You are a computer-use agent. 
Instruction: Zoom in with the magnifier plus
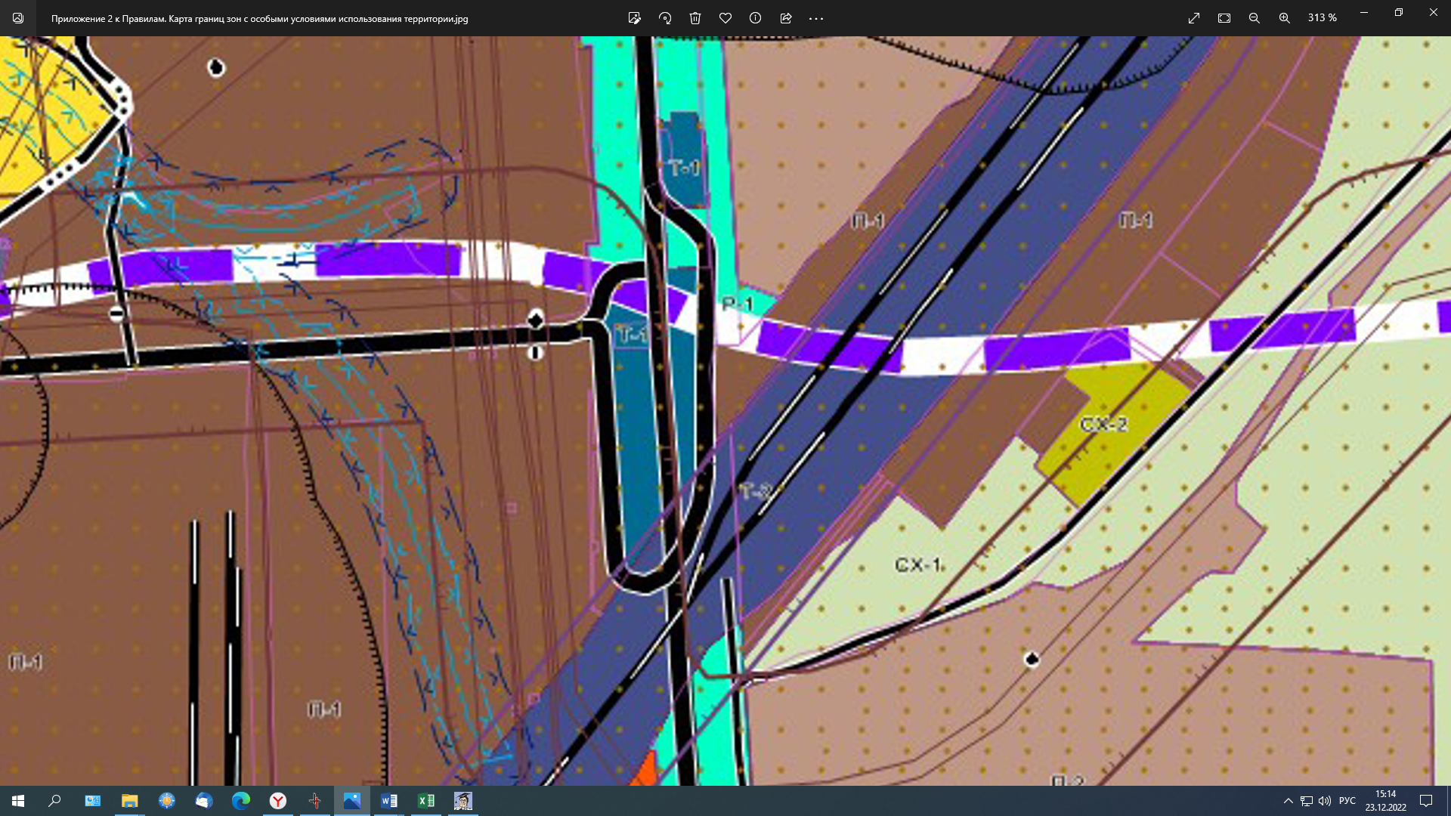tap(1285, 18)
